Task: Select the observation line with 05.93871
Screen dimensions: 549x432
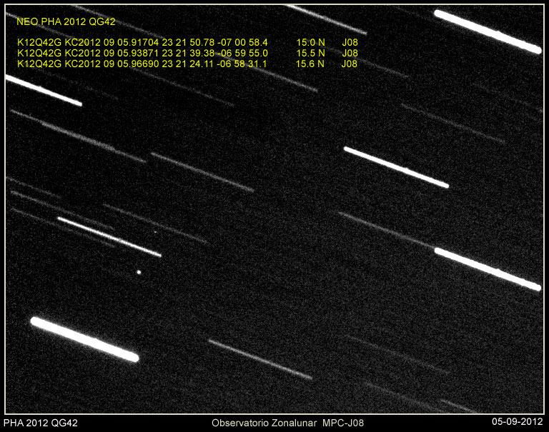Action: point(142,53)
